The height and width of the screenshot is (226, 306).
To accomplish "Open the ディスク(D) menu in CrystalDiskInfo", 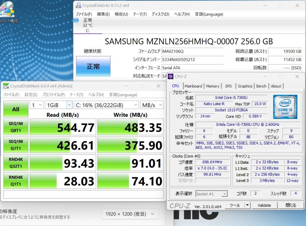I will 160,14.
